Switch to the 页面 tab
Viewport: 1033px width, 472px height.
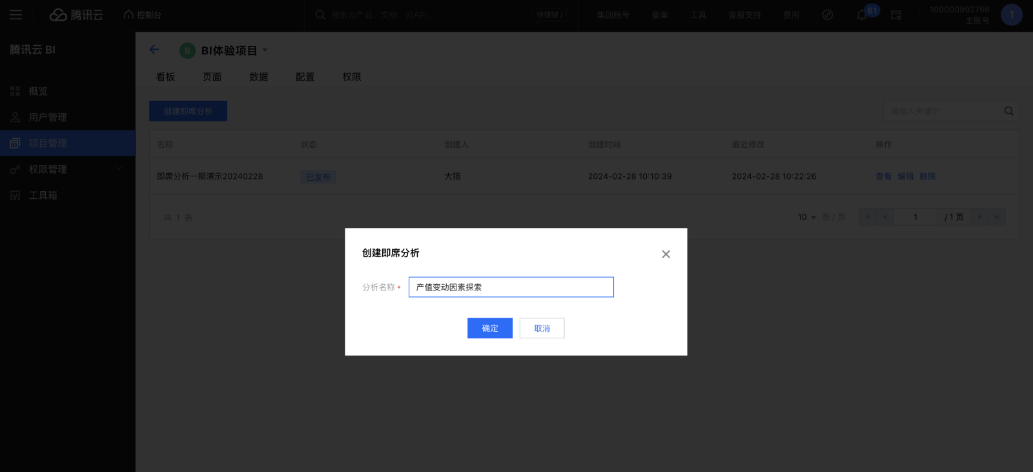(x=212, y=77)
